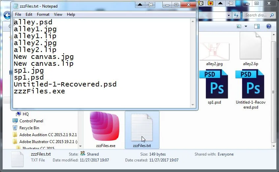Open the Format menu in Notepad
The image size is (279, 172).
43,14
